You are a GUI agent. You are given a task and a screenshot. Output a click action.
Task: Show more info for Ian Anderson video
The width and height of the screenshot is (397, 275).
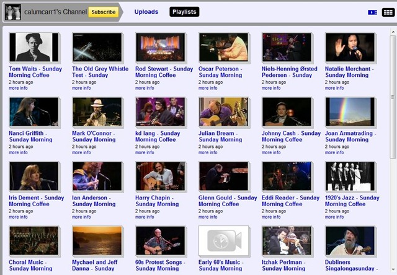(x=81, y=217)
